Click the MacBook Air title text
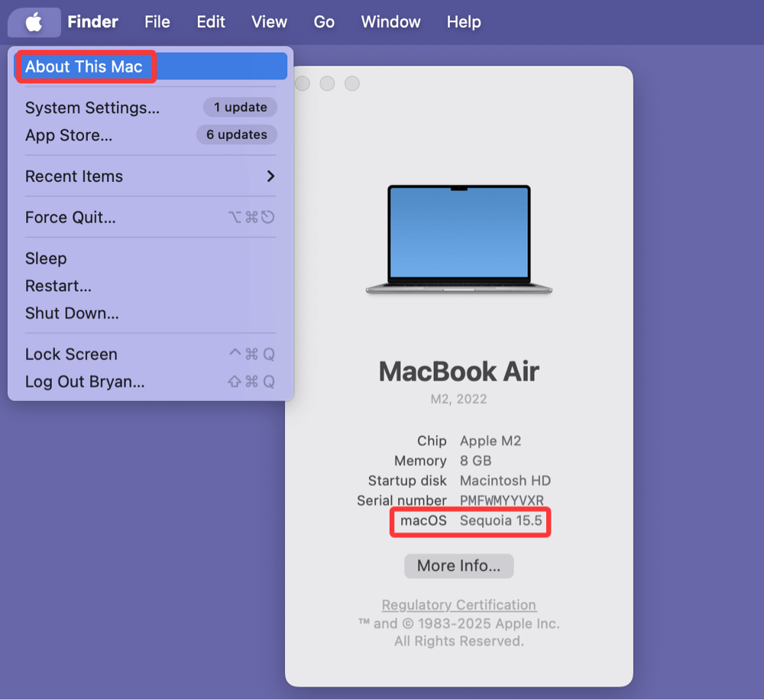The image size is (764, 700). click(x=459, y=371)
